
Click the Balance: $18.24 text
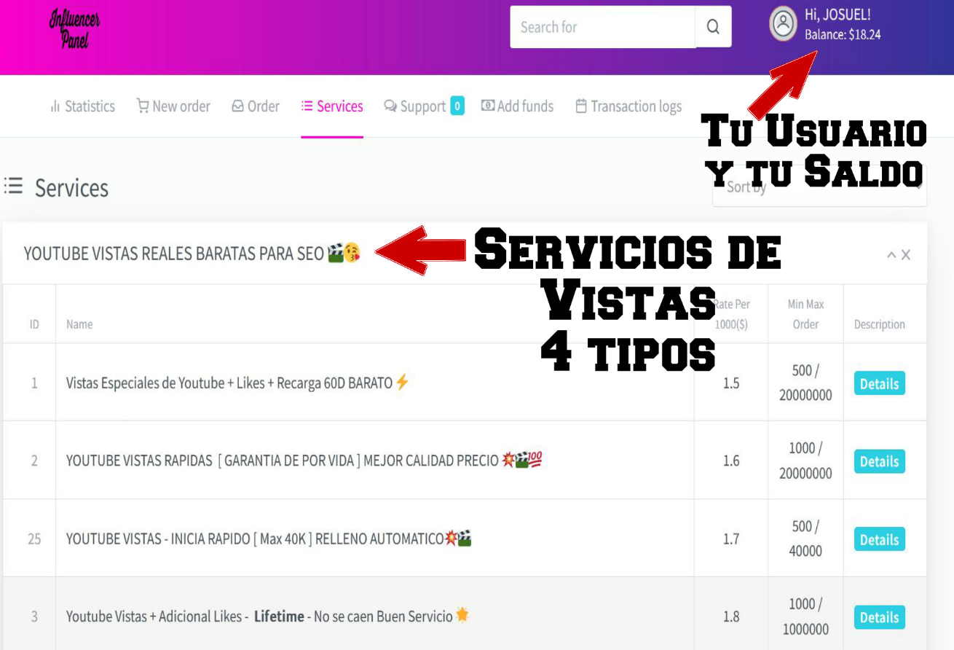(843, 34)
